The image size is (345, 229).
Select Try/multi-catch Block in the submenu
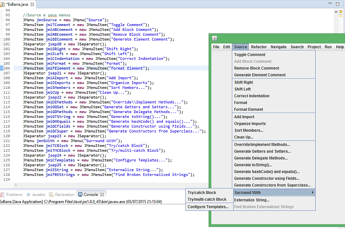[209, 199]
